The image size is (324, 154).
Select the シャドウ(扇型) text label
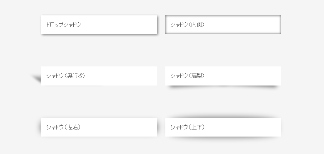[187, 76]
